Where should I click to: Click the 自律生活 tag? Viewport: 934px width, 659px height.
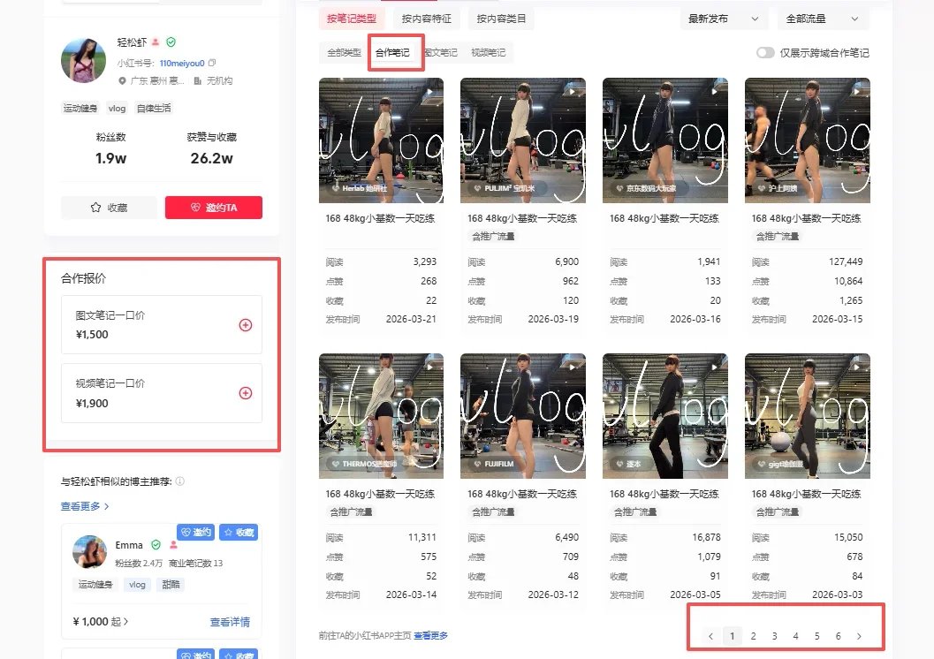154,109
